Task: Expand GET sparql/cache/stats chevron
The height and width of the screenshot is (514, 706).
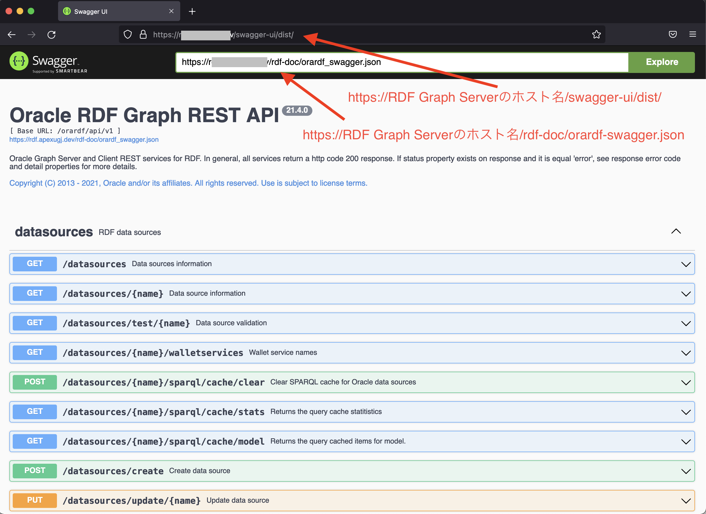Action: click(686, 412)
